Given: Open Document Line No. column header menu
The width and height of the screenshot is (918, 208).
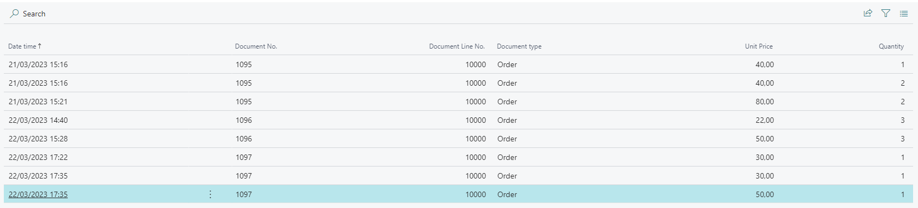Looking at the screenshot, I should 457,46.
